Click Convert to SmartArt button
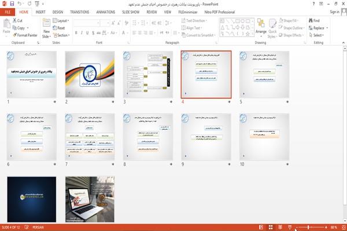Image resolution: width=347 pixels, height=231 pixels. 198,35
